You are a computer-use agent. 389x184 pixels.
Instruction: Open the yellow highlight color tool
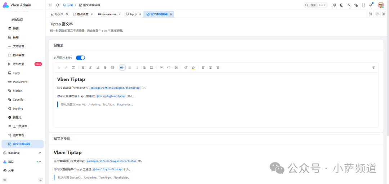193,67
